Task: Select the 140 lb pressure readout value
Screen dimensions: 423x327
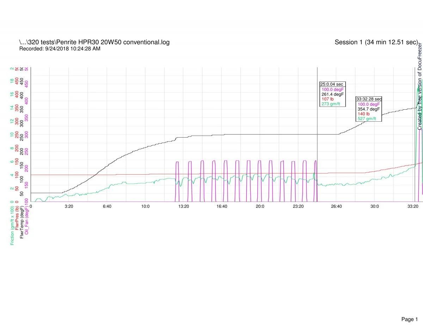Action: (x=363, y=114)
